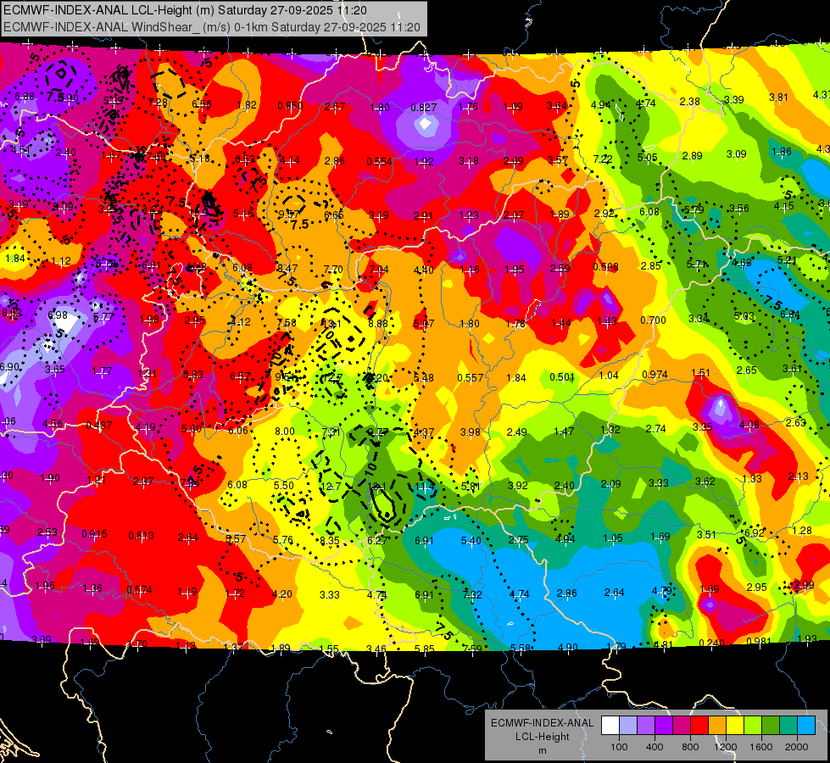Viewport: 830px width, 763px height.
Task: Click the wind shear value 4.08
Action: click(749, 425)
